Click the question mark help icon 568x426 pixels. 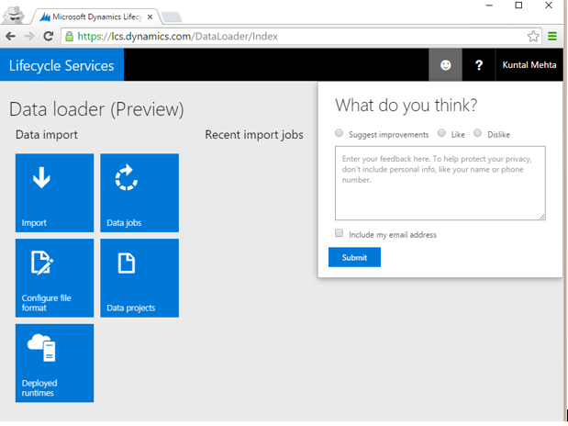tap(479, 65)
